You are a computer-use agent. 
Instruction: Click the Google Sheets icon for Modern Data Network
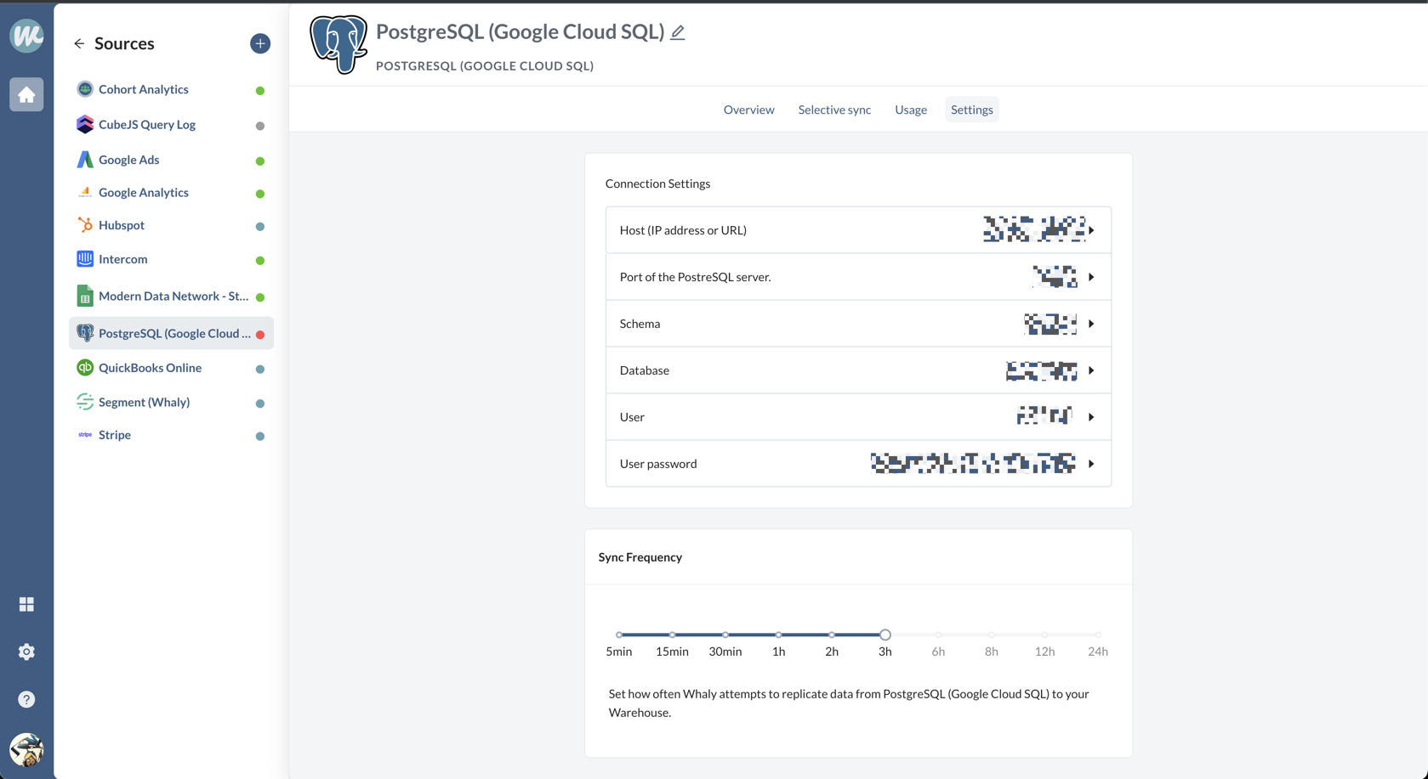[85, 296]
